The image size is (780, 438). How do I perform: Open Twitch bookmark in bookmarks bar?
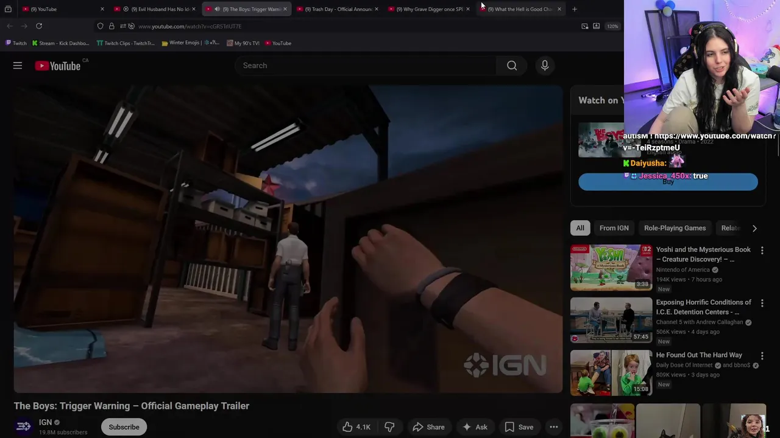16,43
